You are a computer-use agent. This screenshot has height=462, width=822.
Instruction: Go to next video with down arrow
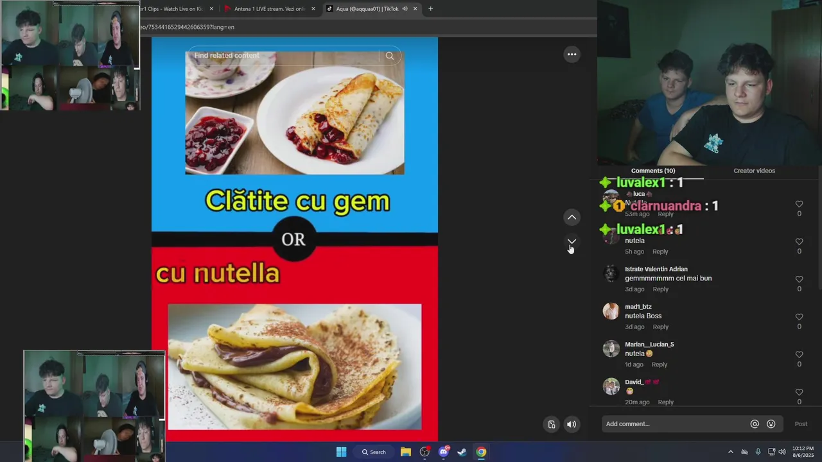572,241
